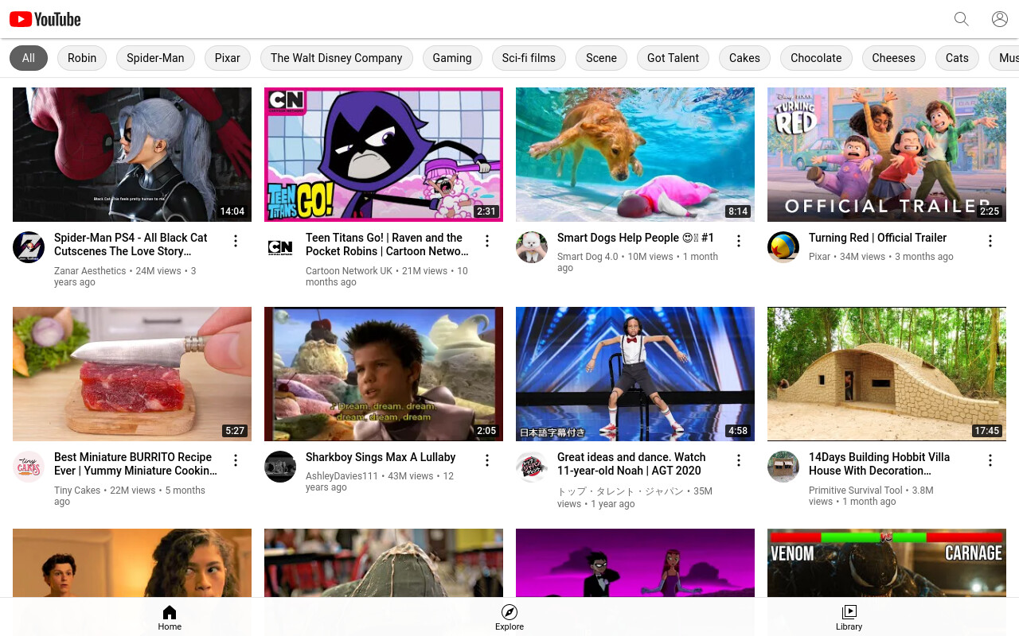Play the Venom vs Carnage thumbnail
The width and height of the screenshot is (1019, 636).
(x=887, y=563)
